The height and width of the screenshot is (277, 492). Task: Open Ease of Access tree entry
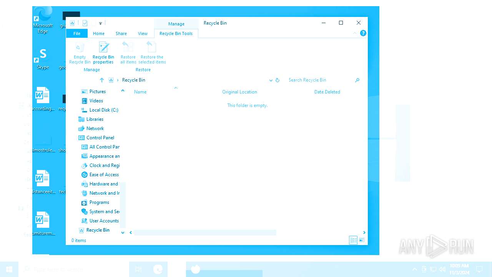pyautogui.click(x=104, y=175)
